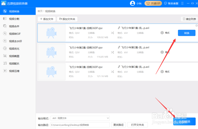
Task: Click the shuffle arrows icon in 第2集 row
Action: tap(112, 52)
